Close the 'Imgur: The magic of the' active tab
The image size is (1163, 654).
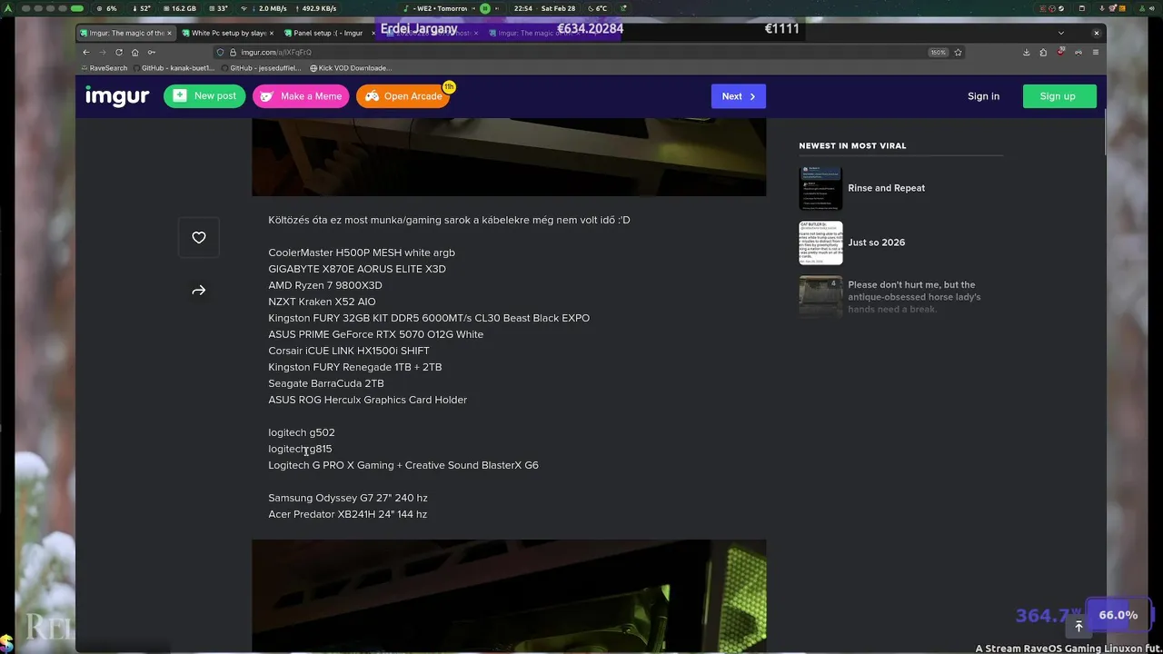pos(169,33)
